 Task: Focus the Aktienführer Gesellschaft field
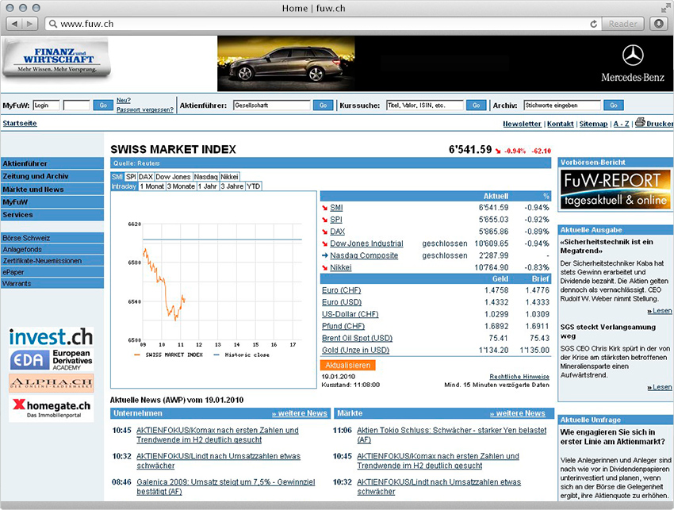tap(272, 105)
